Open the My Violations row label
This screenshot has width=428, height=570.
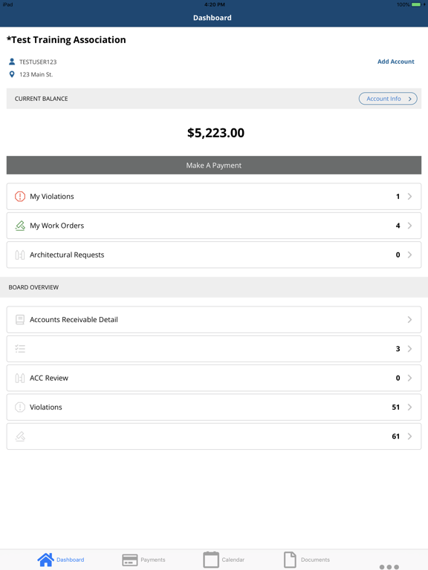point(52,196)
